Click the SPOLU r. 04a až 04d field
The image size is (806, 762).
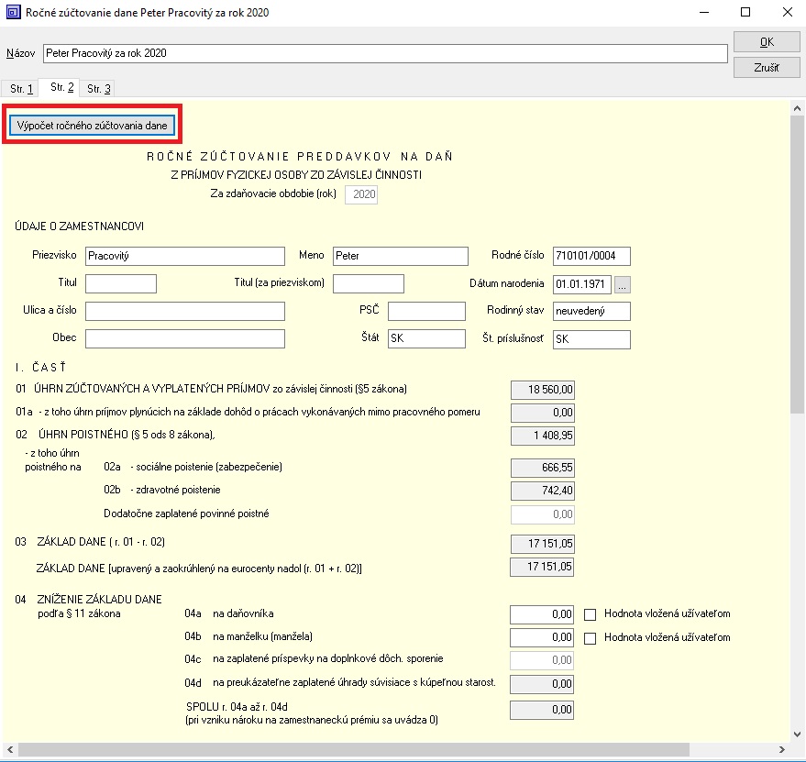[x=542, y=710]
